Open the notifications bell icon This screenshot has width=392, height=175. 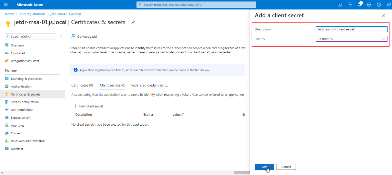[x=359, y=5]
